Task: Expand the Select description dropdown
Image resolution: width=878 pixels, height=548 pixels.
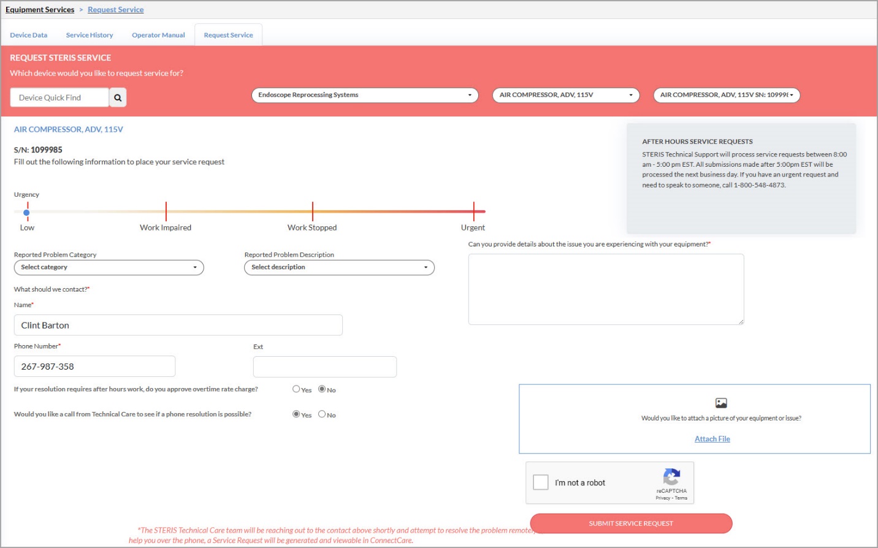Action: (x=339, y=267)
